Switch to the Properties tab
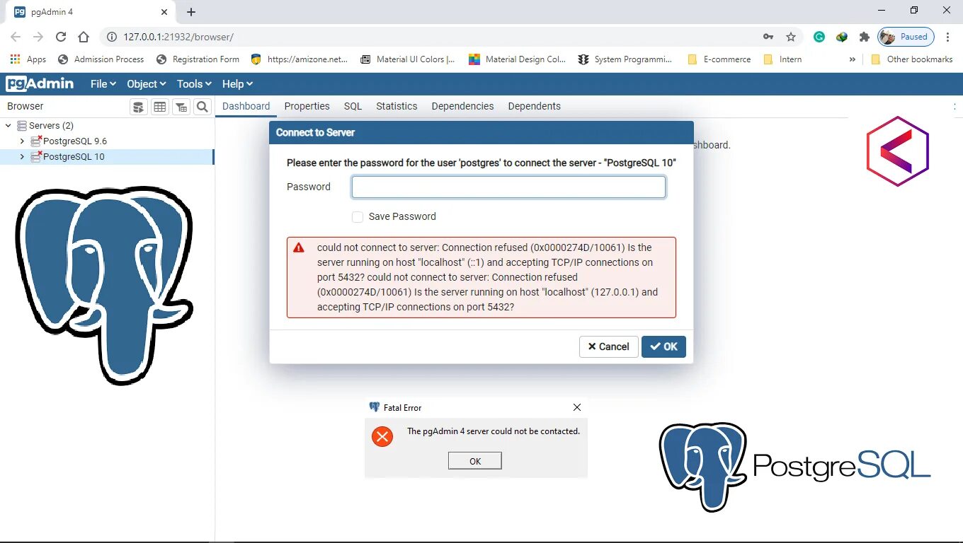The image size is (963, 543). click(x=307, y=106)
